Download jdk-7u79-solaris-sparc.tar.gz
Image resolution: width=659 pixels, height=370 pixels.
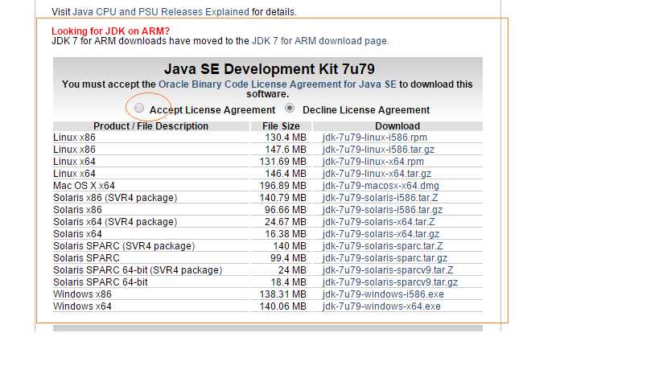(385, 258)
